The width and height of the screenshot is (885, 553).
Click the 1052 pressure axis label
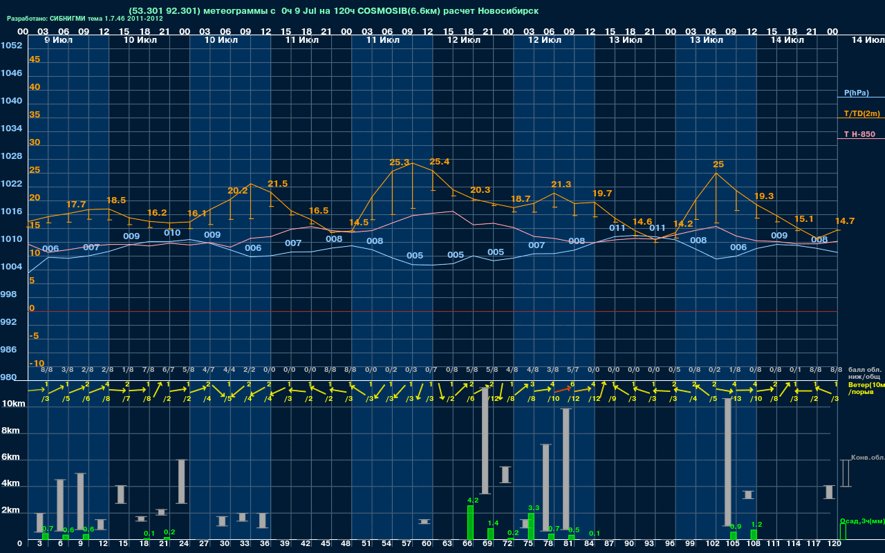click(11, 46)
